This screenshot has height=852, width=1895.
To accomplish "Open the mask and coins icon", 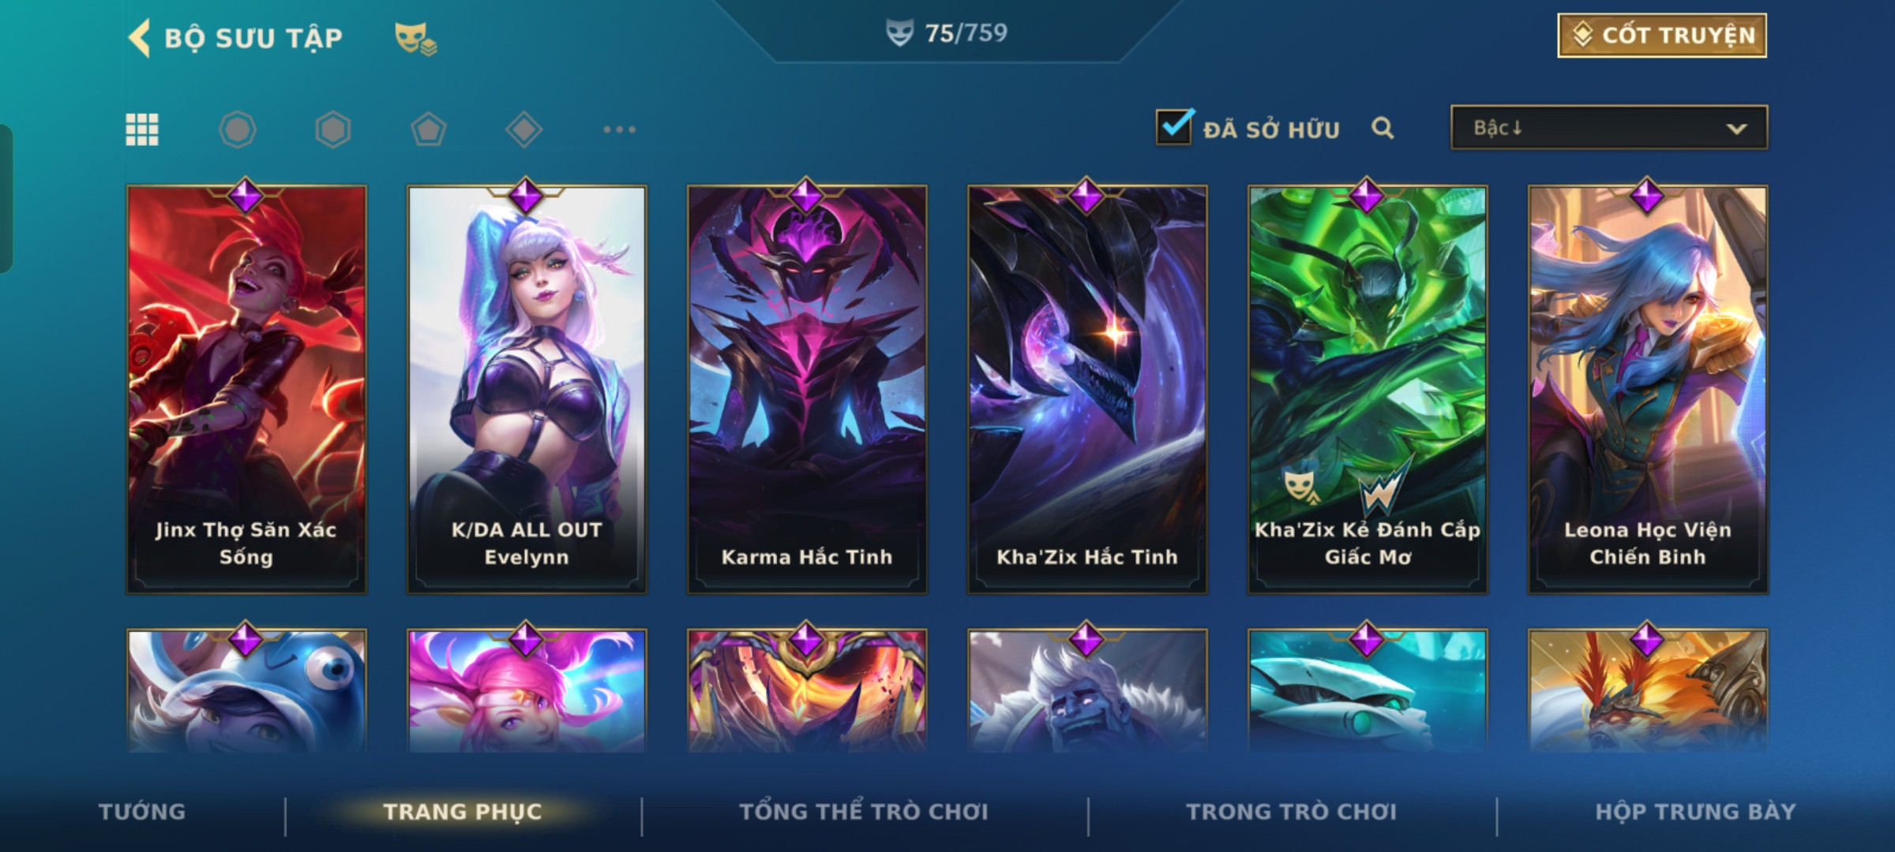I will tap(415, 39).
